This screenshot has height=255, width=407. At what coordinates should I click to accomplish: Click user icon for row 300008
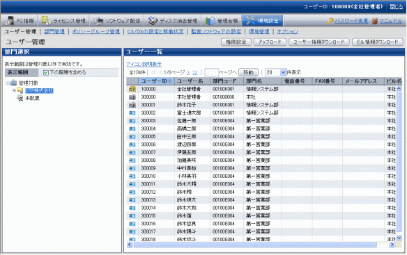pyautogui.click(x=132, y=161)
